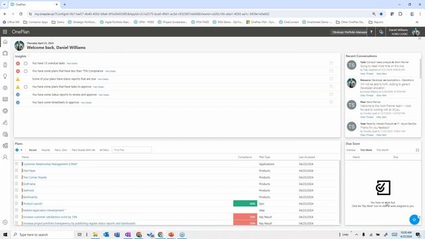Open the lightbulb icon in the sidebar

(x=5, y=76)
